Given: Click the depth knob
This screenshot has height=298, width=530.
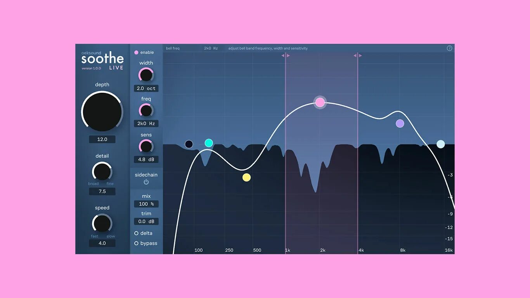Looking at the screenshot, I should [102, 112].
